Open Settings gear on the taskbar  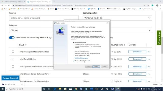click(x=107, y=89)
